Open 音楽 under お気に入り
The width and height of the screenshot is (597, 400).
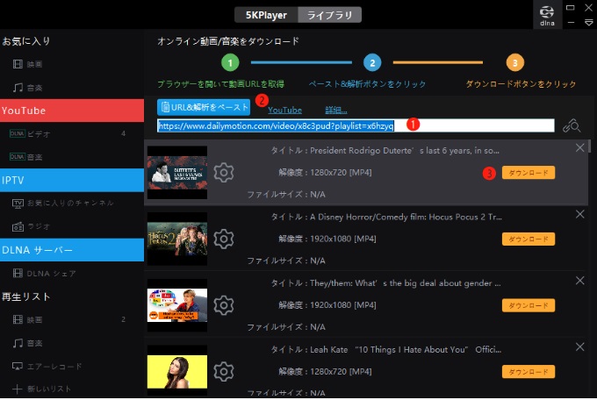pos(27,88)
